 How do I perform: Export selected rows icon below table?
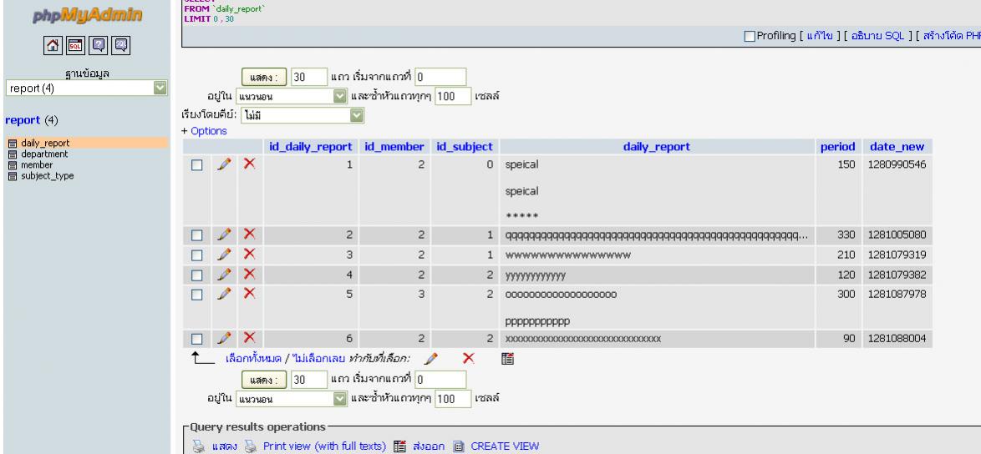[x=507, y=359]
